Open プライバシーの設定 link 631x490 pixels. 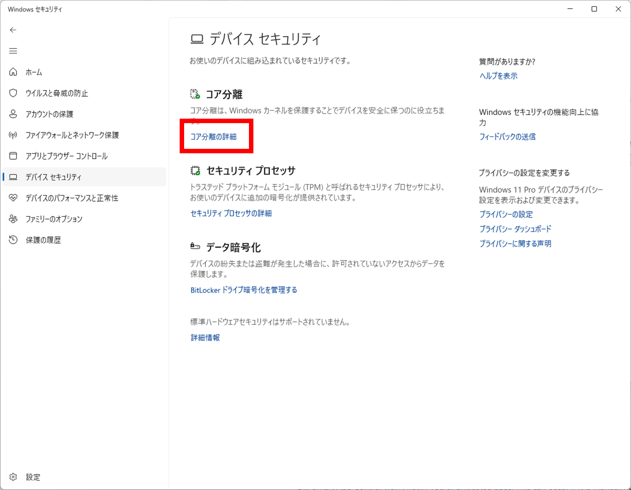point(506,214)
